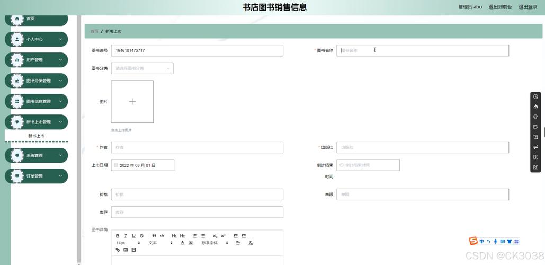The image size is (545, 265).
Task: Click the 图书名称 input field
Action: click(423, 50)
